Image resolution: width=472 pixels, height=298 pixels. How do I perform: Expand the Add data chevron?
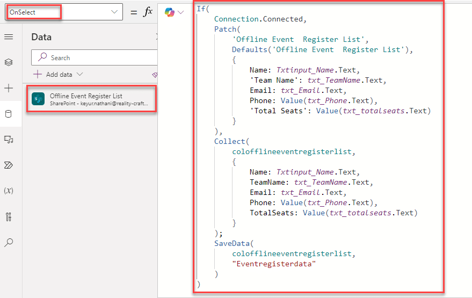click(80, 75)
